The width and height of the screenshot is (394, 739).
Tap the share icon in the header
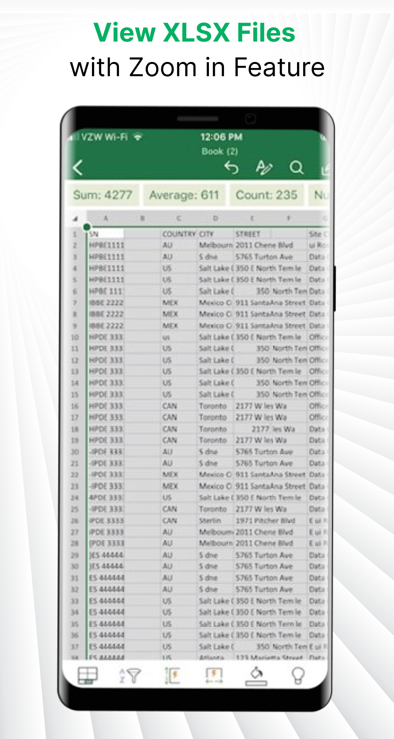[326, 169]
